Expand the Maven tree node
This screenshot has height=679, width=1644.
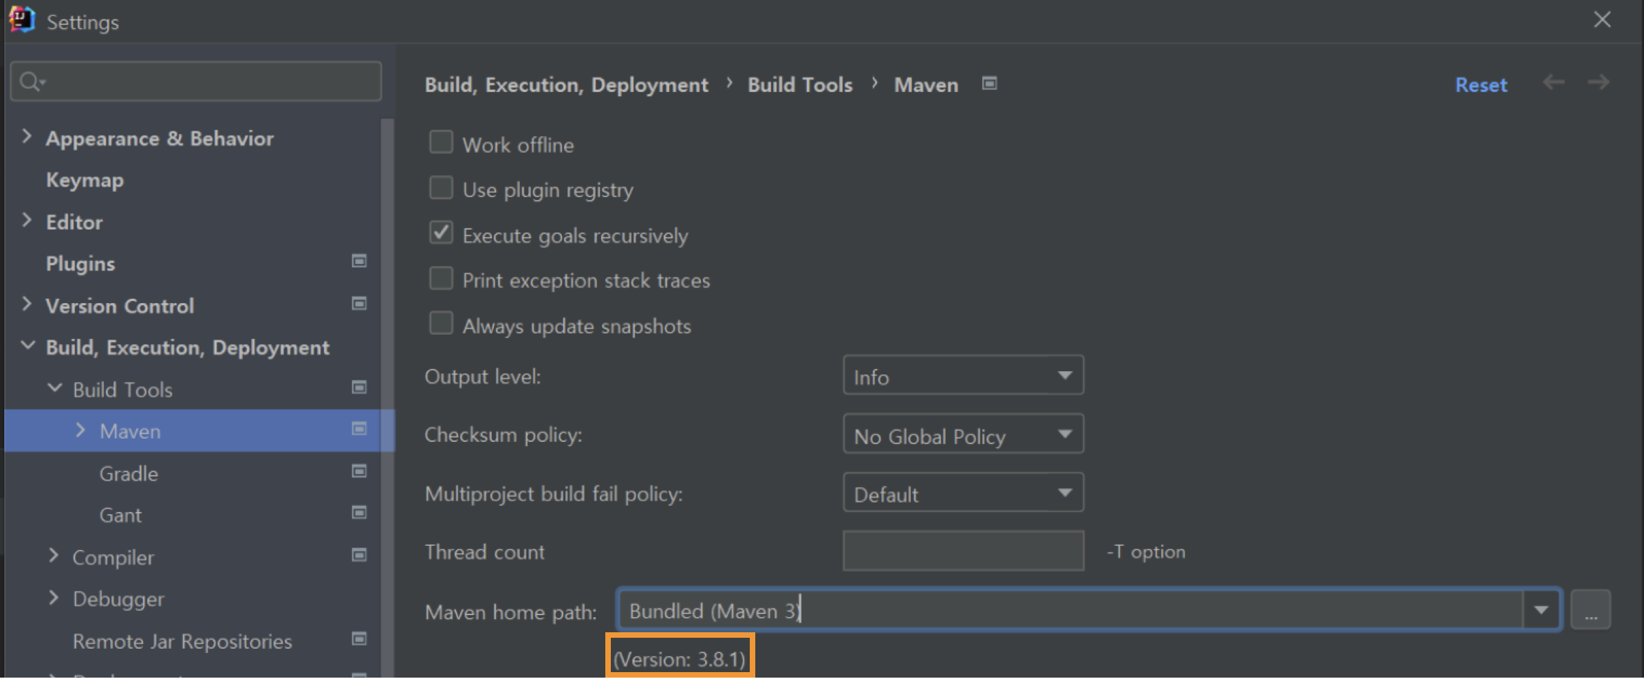pyautogui.click(x=80, y=430)
